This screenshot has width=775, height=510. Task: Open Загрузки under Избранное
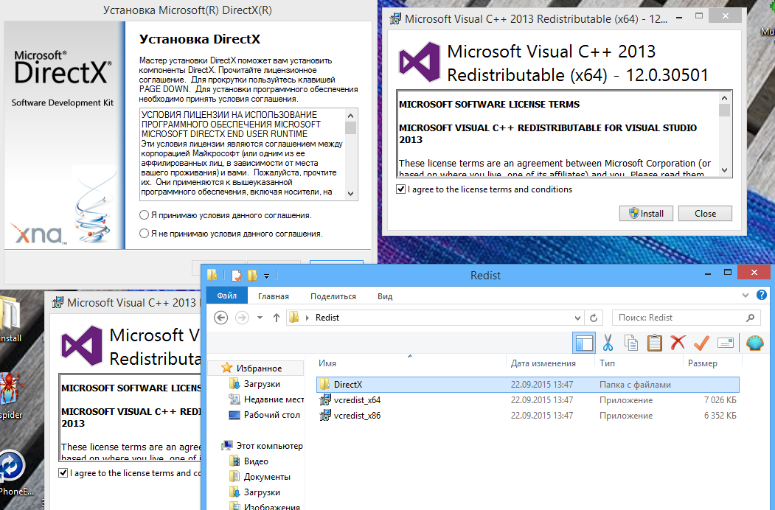tap(262, 384)
